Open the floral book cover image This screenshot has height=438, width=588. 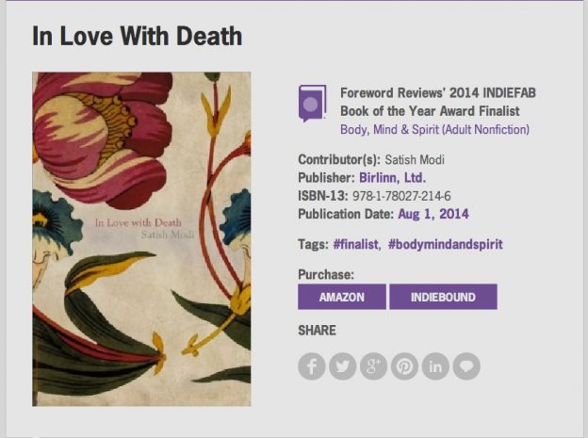[141, 239]
